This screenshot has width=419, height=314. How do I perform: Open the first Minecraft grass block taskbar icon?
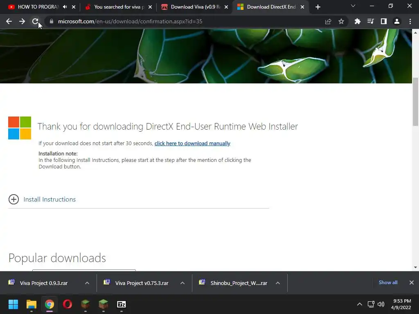click(85, 304)
